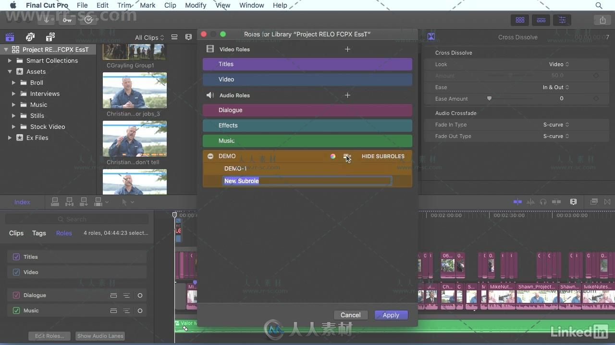This screenshot has height=345, width=615.
Task: Expand the Smart Collections folder
Action: coord(10,60)
